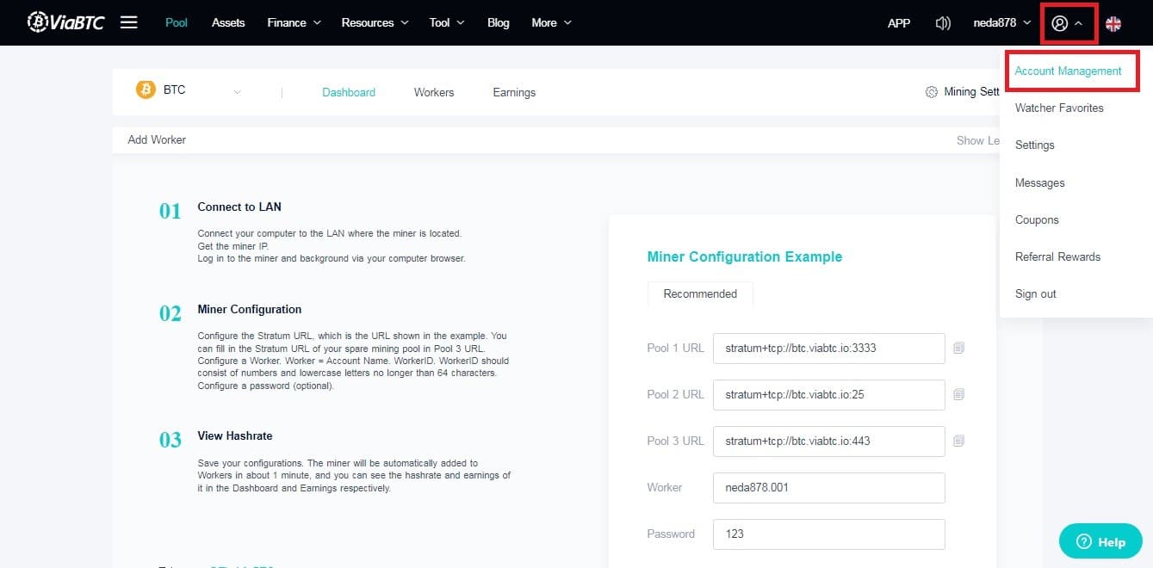Expand the More menu
This screenshot has width=1153, height=568.
(551, 23)
